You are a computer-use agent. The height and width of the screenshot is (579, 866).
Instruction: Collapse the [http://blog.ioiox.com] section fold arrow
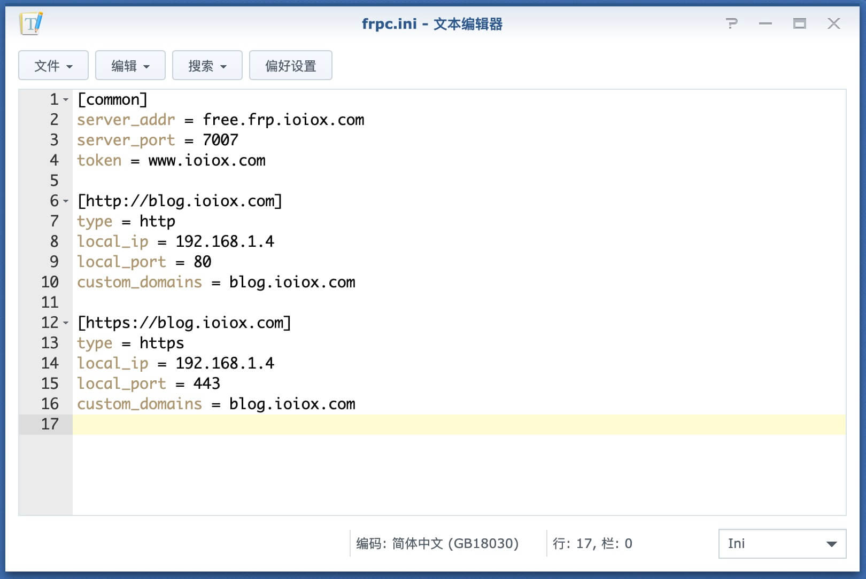66,201
